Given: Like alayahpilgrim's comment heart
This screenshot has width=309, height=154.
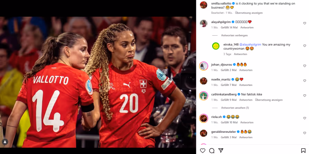Looking at the screenshot, I should pyautogui.click(x=305, y=23).
